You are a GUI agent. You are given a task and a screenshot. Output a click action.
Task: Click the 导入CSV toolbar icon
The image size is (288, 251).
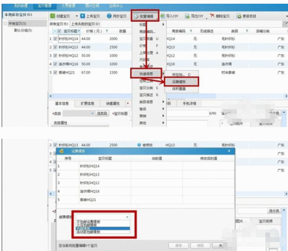163,16
